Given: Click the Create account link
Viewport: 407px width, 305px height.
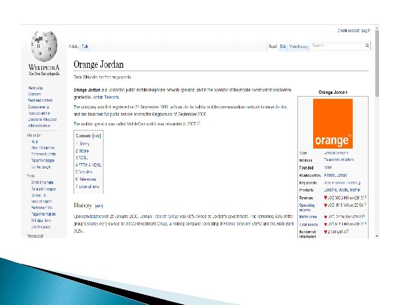Looking at the screenshot, I should [x=348, y=30].
